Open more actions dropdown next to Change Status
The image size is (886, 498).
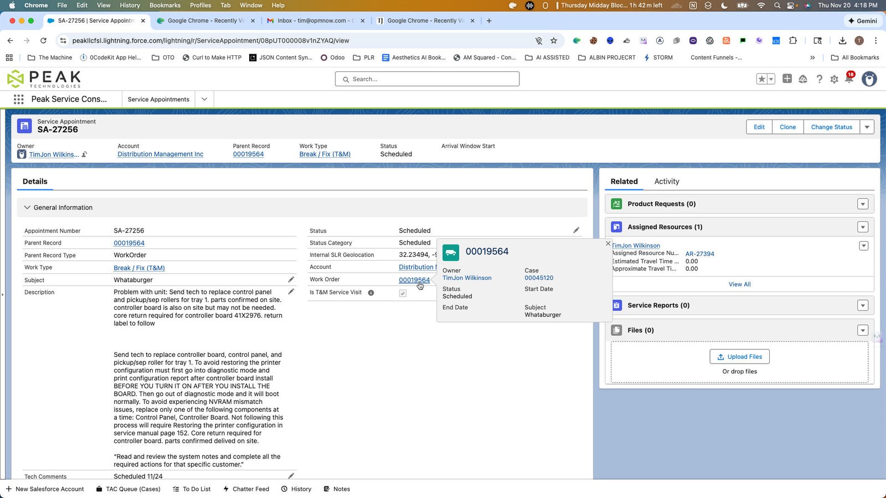(x=867, y=127)
